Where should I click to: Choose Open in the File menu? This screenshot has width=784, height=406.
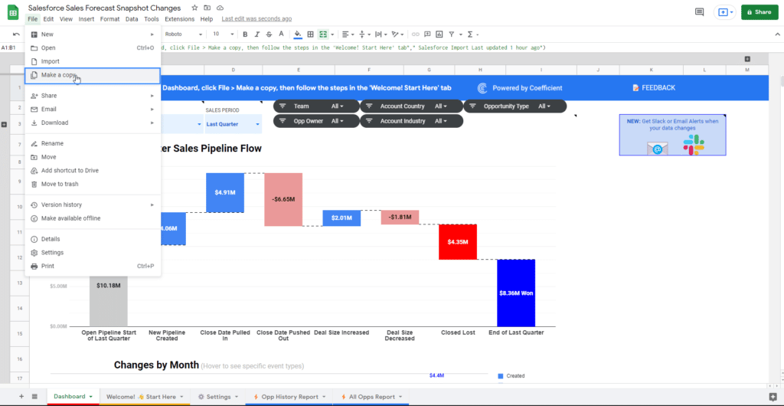tap(93, 48)
